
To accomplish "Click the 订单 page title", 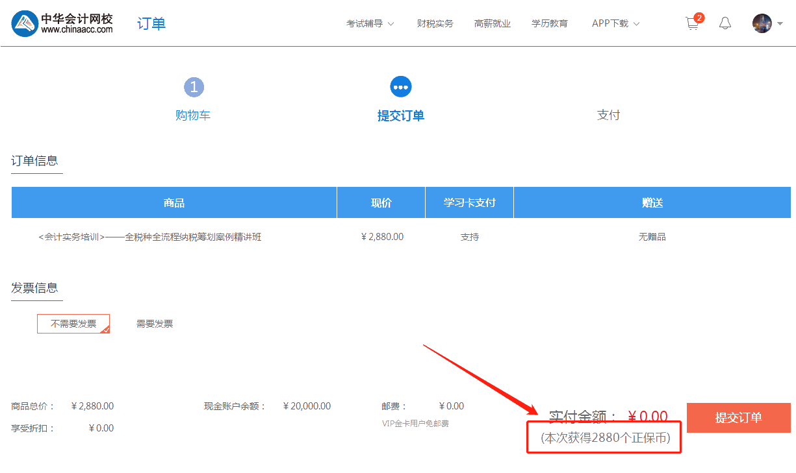I will pos(151,24).
